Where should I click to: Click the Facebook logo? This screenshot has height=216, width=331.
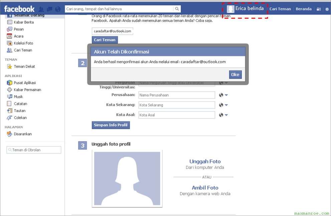(x=19, y=9)
